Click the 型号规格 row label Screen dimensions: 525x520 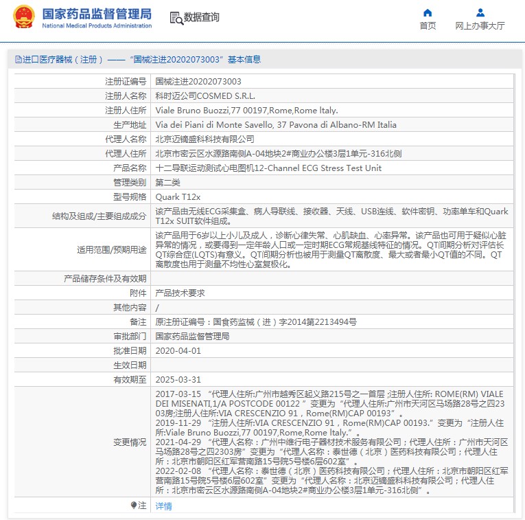(x=130, y=196)
